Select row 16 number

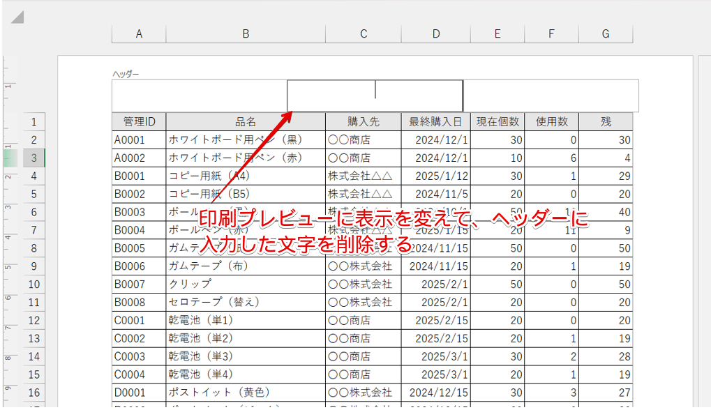[x=33, y=393]
